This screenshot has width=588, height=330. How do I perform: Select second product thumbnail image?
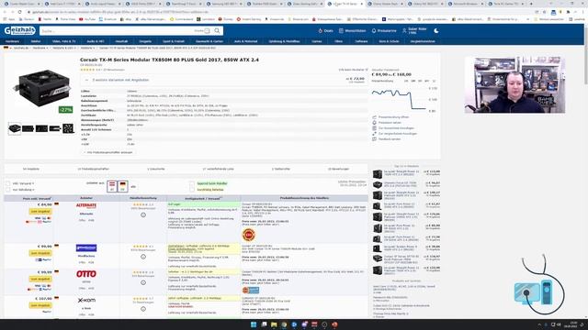tap(28, 128)
